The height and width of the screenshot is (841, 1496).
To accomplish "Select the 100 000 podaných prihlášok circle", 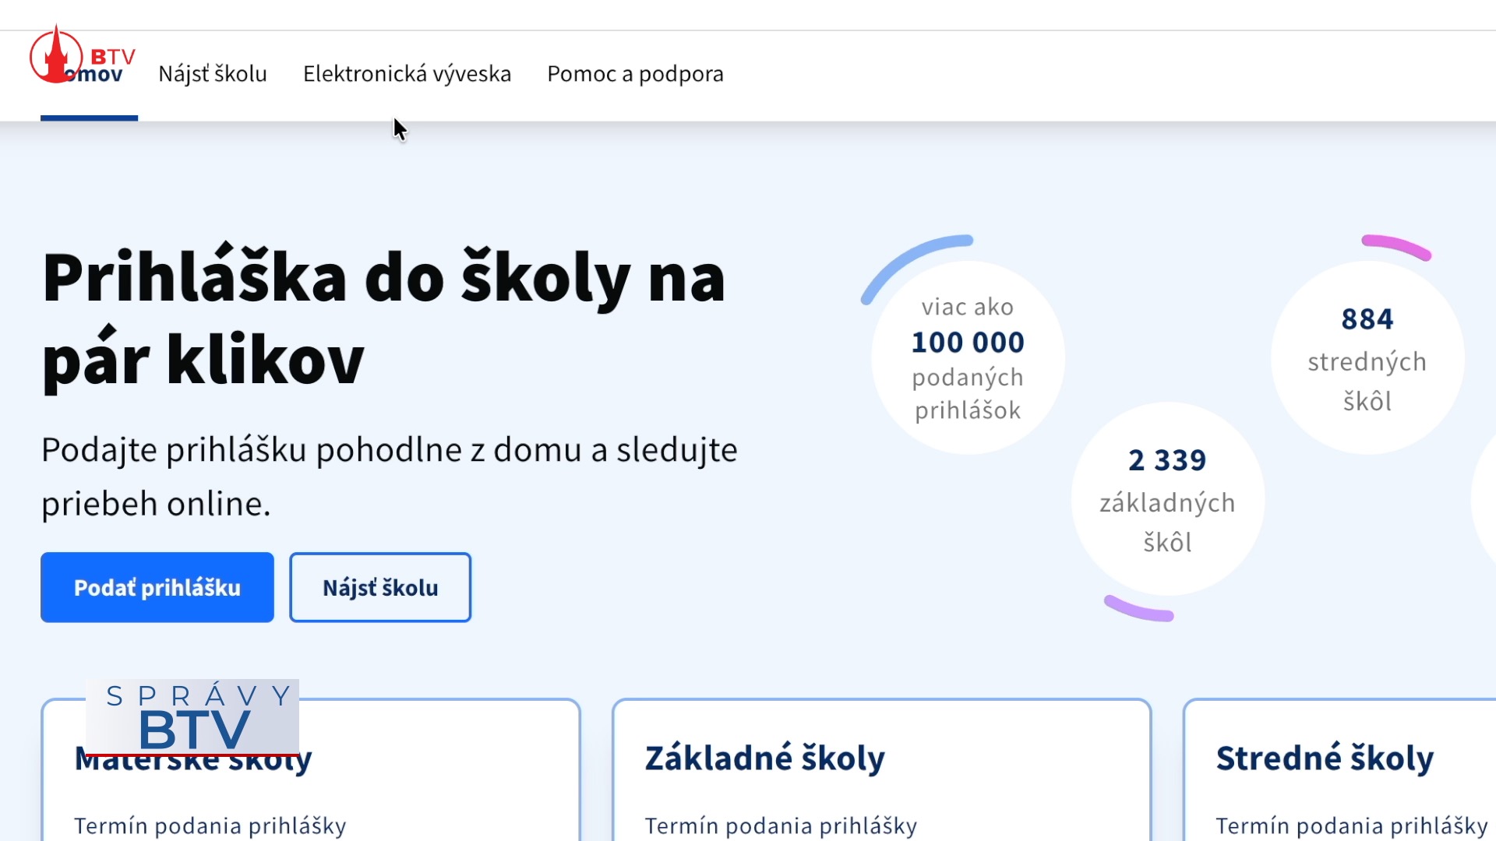I will point(968,358).
